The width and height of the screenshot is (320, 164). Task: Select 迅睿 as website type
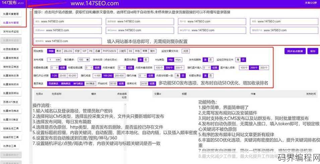(x=98, y=51)
